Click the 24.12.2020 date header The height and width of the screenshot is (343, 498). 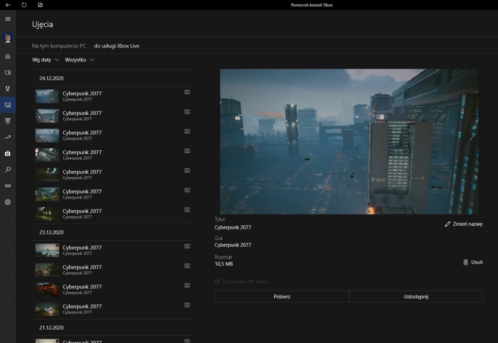(x=52, y=78)
